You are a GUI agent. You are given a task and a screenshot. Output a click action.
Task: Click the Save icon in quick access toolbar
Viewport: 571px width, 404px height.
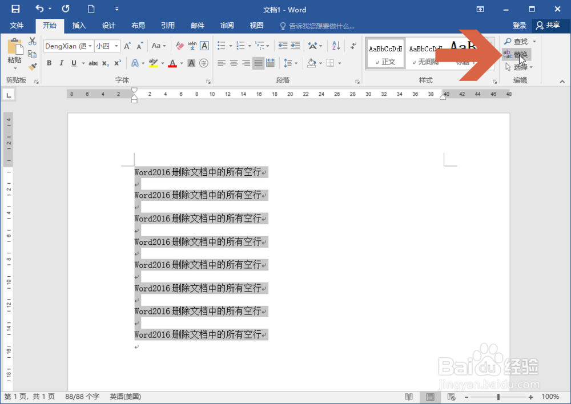click(15, 9)
